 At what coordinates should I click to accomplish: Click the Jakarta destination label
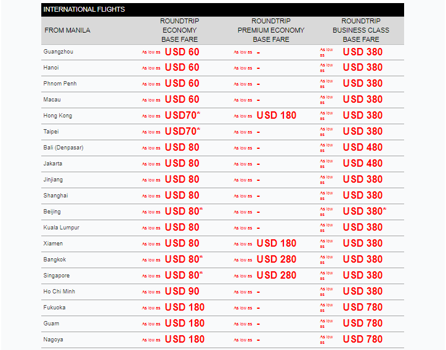click(53, 164)
